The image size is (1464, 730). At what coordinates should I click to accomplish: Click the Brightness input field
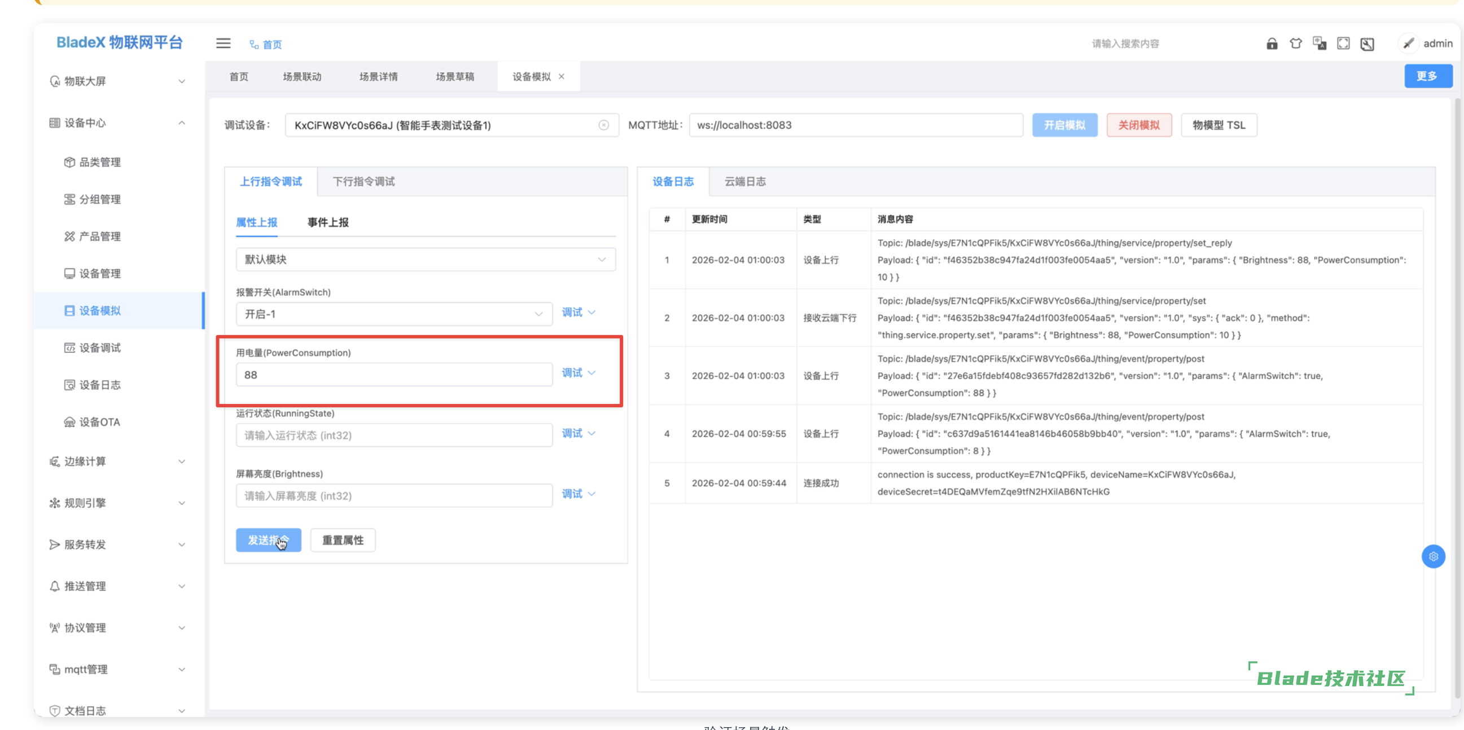(393, 495)
